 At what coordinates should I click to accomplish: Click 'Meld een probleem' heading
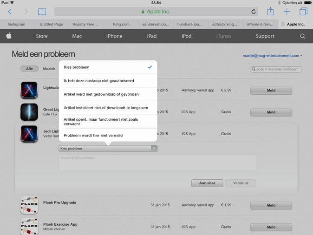click(43, 54)
